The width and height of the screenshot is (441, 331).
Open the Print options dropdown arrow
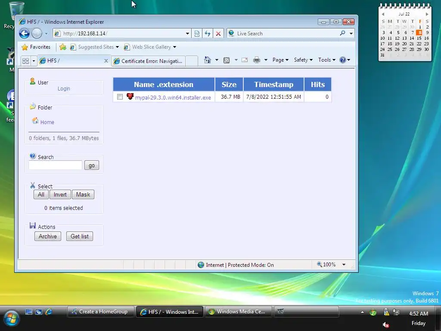point(266,60)
